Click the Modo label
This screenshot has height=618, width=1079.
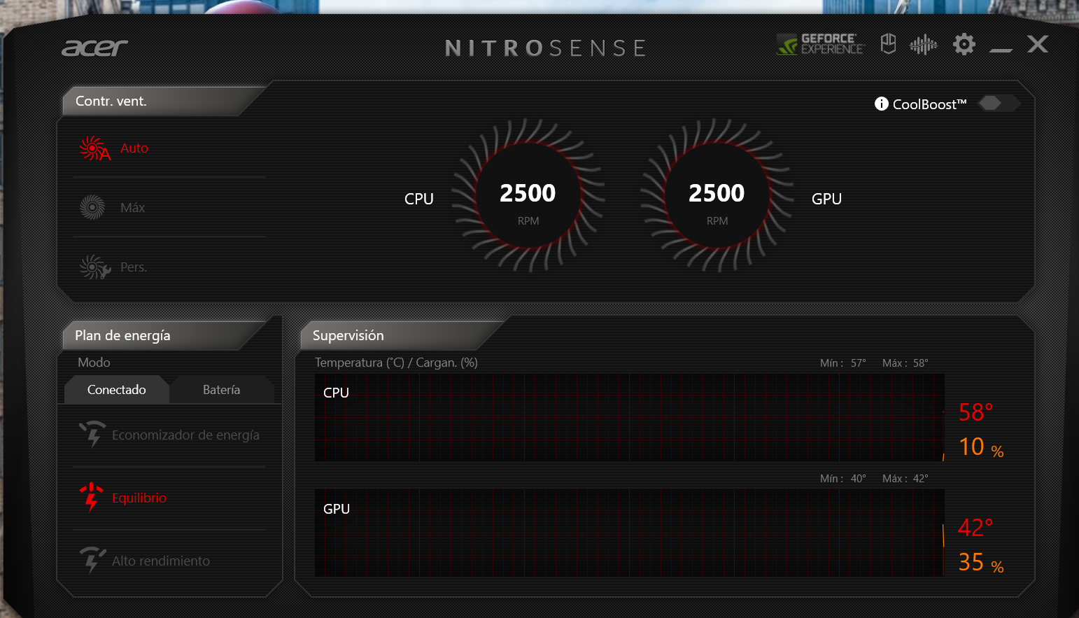[94, 363]
